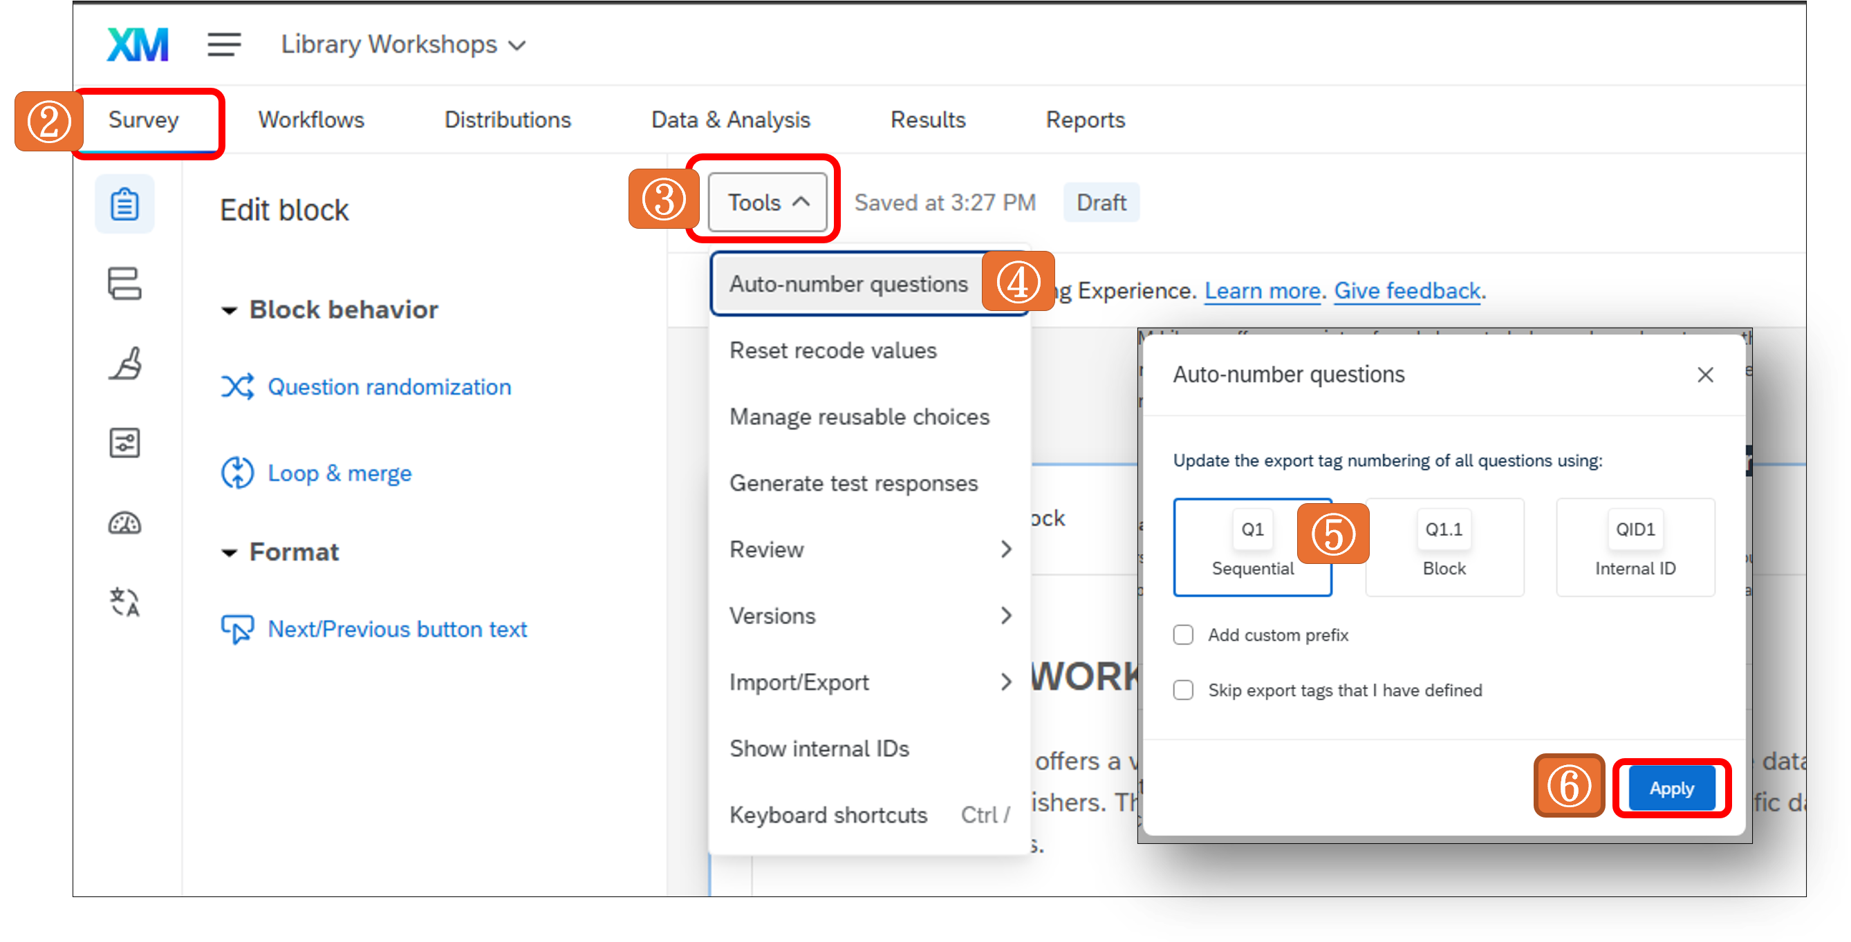The width and height of the screenshot is (1851, 942).
Task: Open the ExpertReview score gauge
Action: 124,523
